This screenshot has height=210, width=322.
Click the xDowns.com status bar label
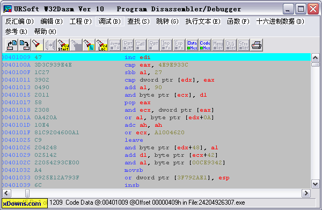(x=22, y=204)
